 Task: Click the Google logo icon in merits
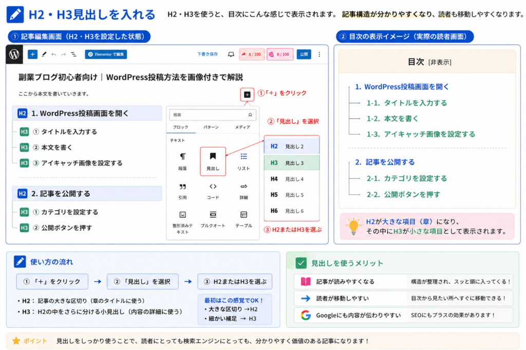[x=305, y=315]
